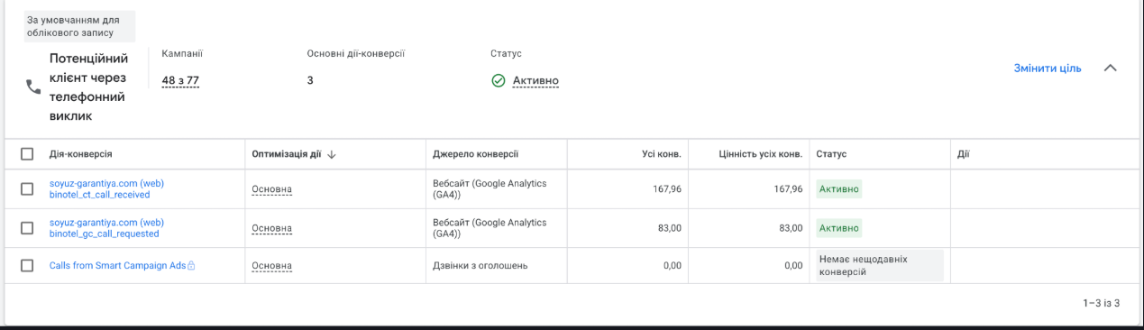1144x330 pixels.
Task: Click the Усі конв. value 167,96
Action: [x=667, y=189]
